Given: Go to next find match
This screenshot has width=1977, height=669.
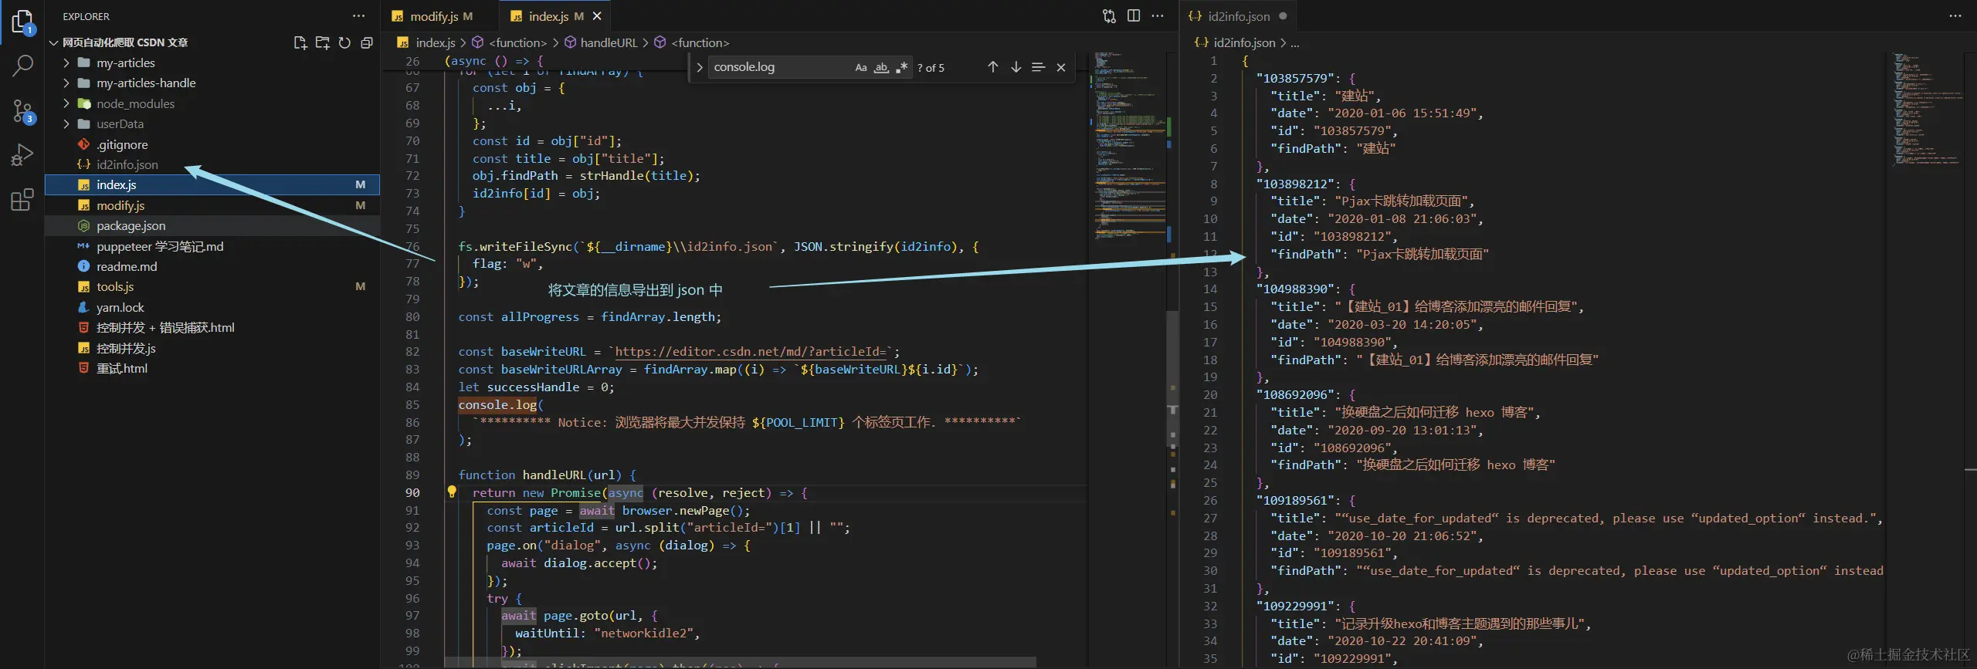Looking at the screenshot, I should (x=1016, y=67).
